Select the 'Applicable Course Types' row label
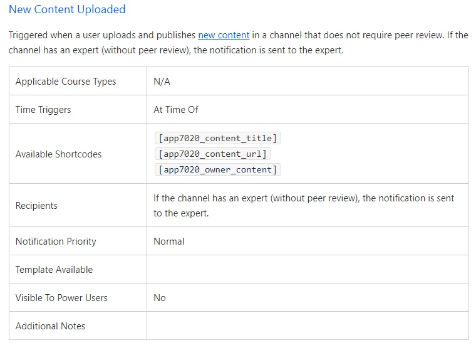The width and height of the screenshot is (476, 345). (x=66, y=82)
